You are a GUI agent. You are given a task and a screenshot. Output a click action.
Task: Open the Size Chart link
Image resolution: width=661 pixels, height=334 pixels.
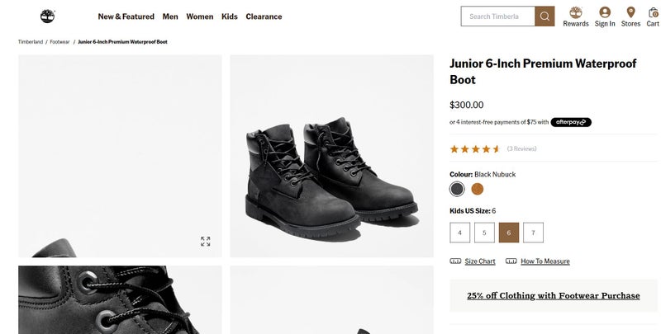coord(479,261)
